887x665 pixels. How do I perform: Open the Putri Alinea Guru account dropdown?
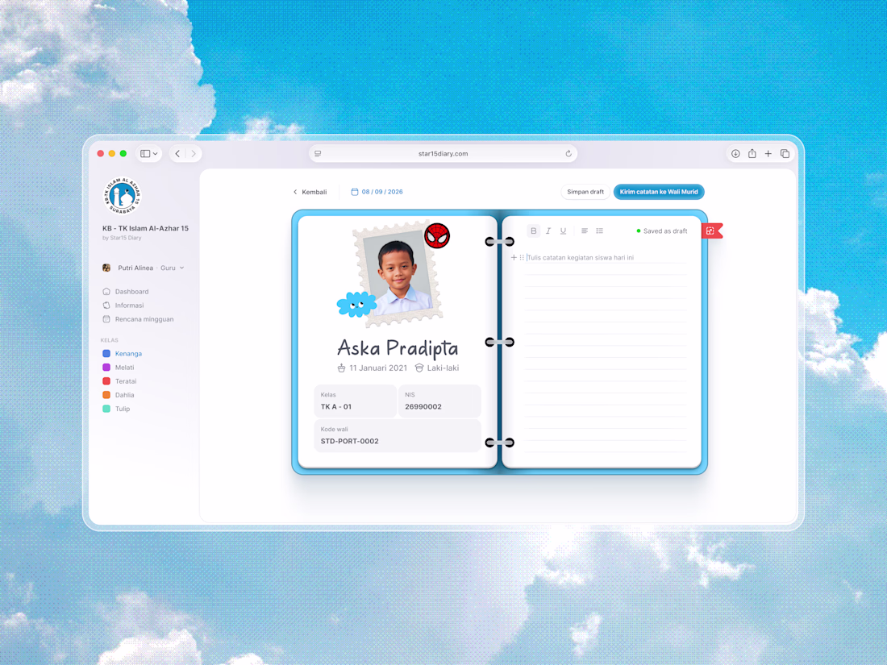tap(144, 268)
